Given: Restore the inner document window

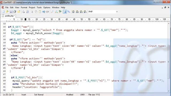Looking at the screenshot, I should (x=165, y=7).
